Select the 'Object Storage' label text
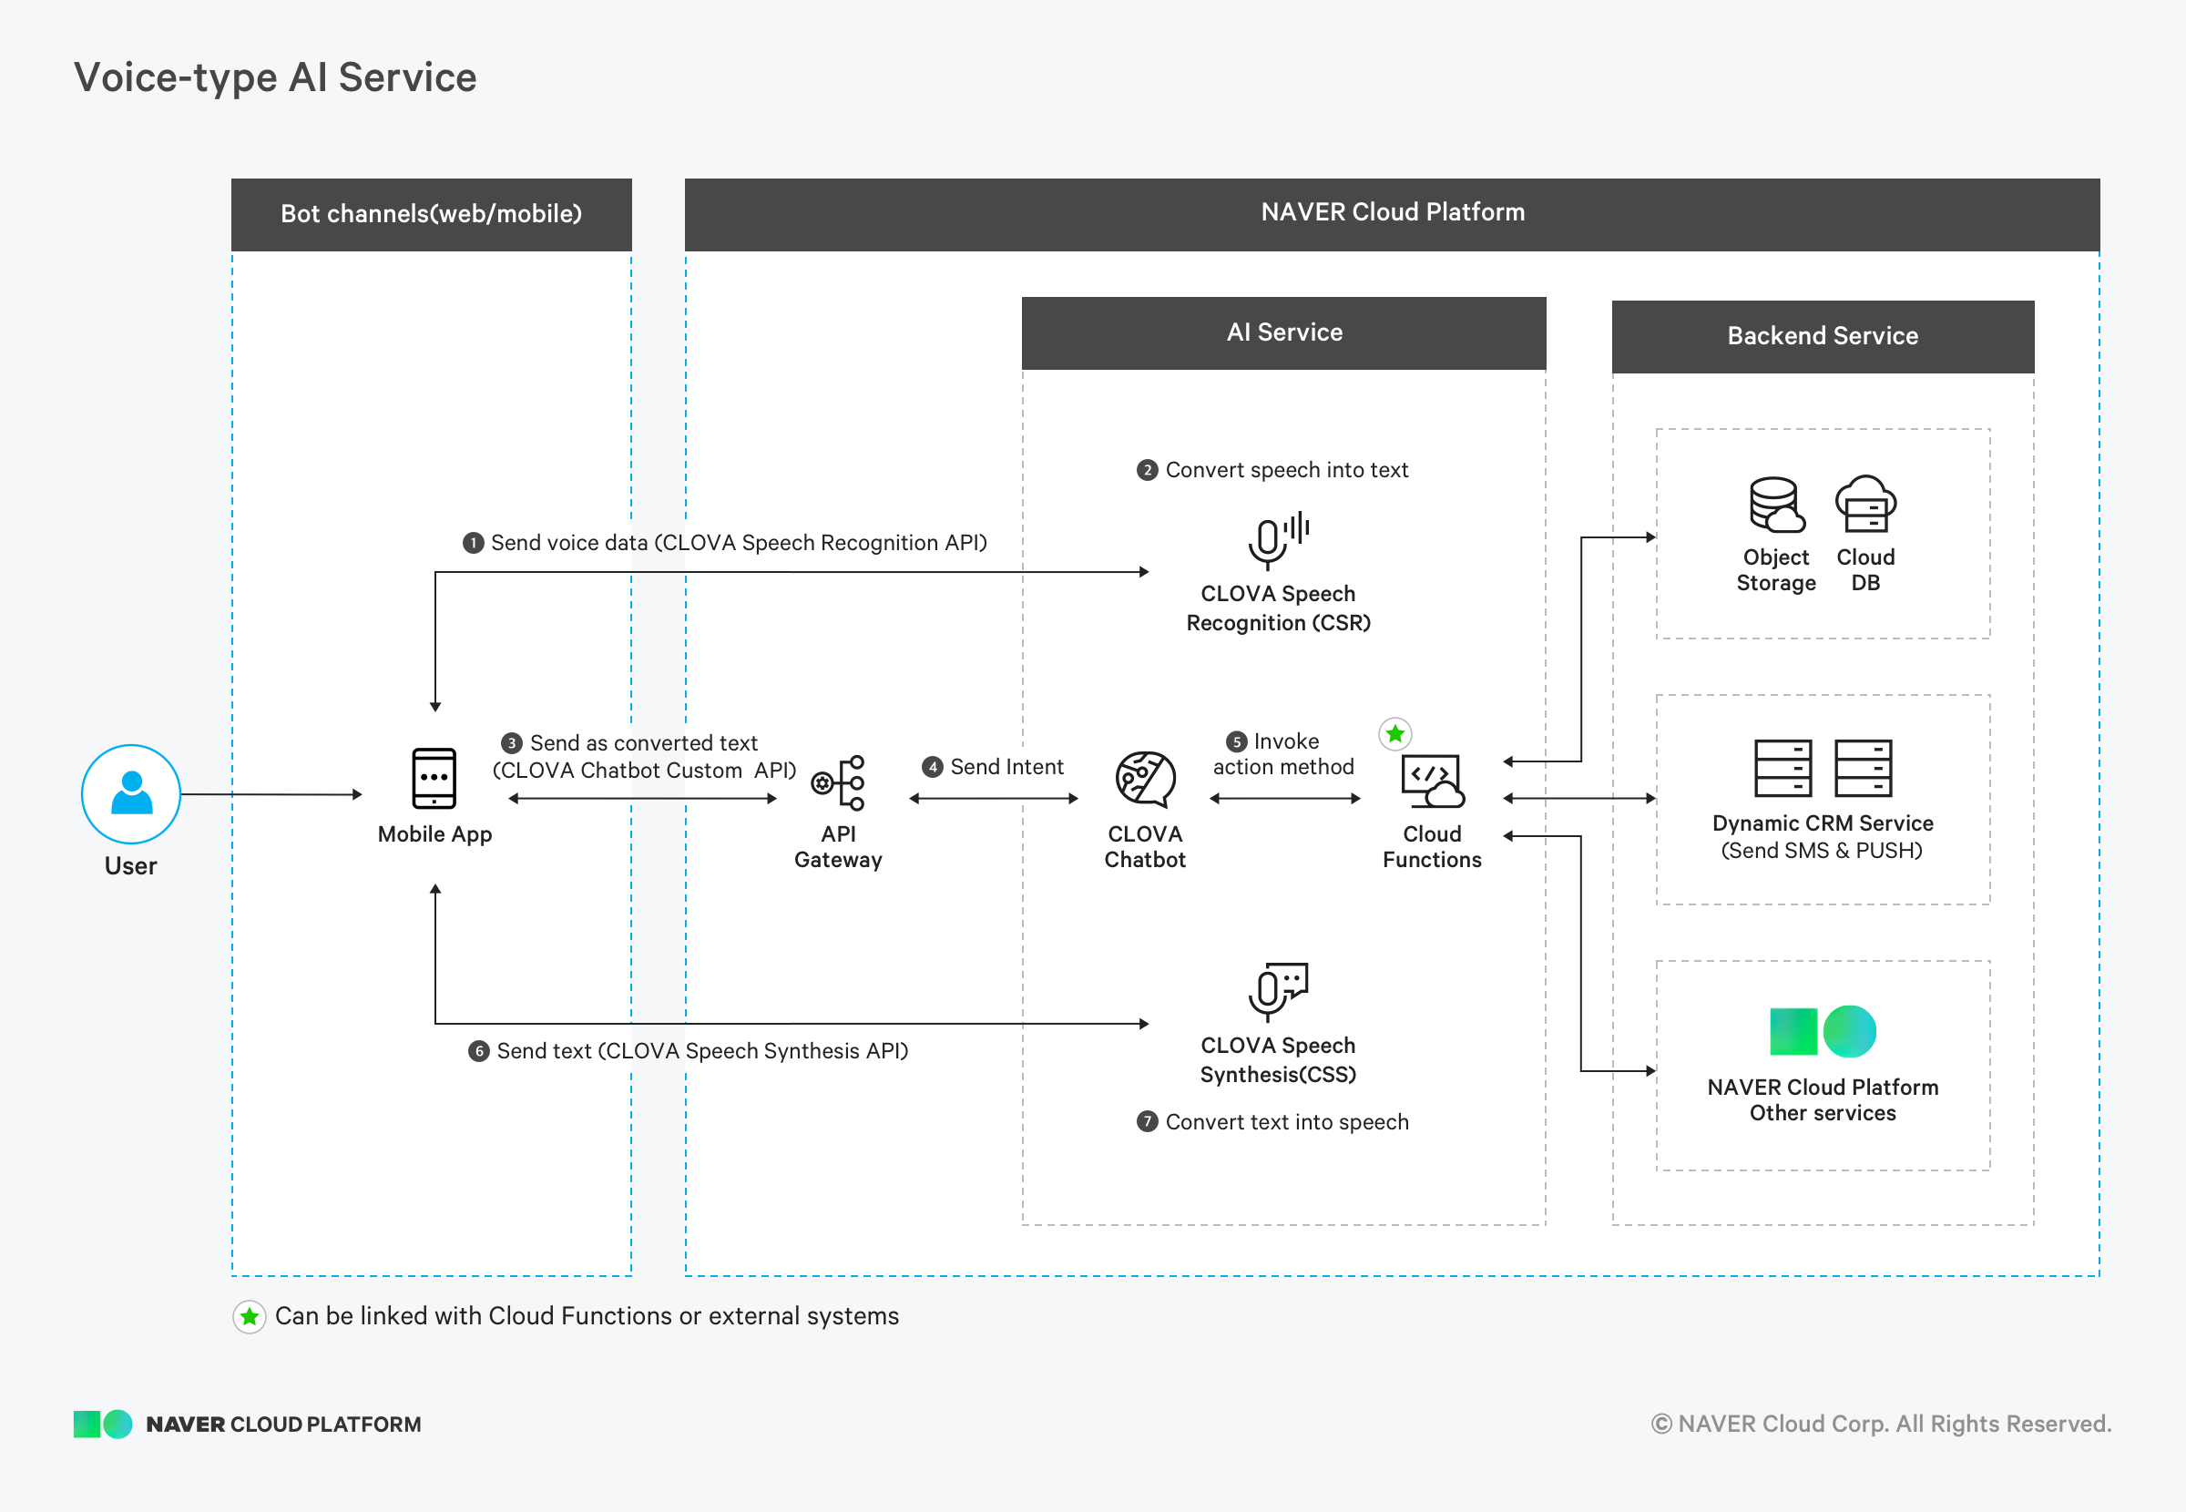The width and height of the screenshot is (2186, 1512). (1776, 570)
